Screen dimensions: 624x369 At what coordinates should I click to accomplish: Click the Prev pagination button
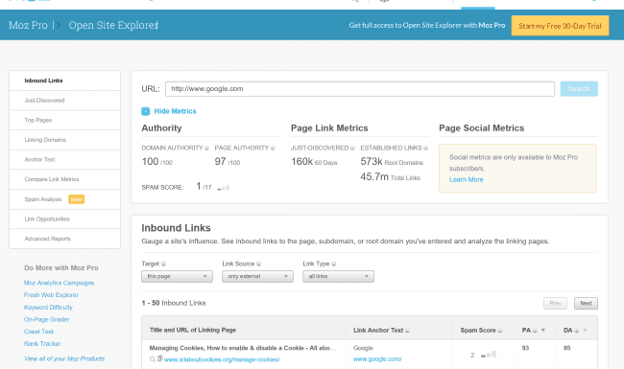click(x=555, y=304)
